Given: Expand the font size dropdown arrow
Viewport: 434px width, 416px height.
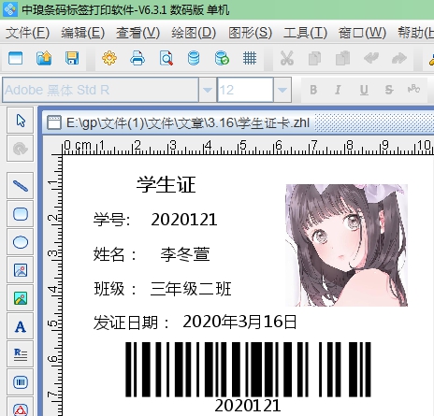Looking at the screenshot, I should (282, 90).
